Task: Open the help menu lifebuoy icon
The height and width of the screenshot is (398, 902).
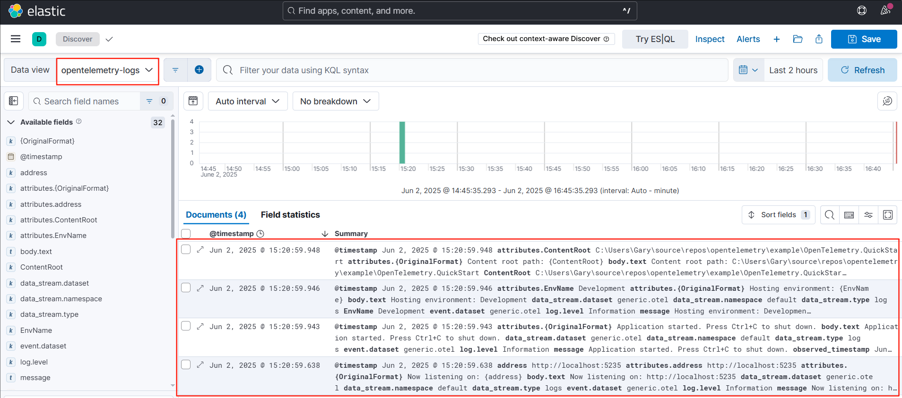Action: tap(862, 10)
